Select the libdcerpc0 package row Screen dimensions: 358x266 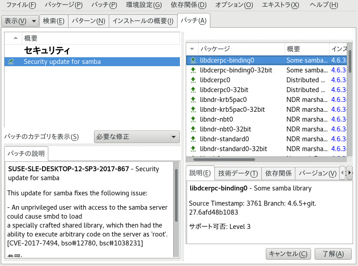point(266,80)
